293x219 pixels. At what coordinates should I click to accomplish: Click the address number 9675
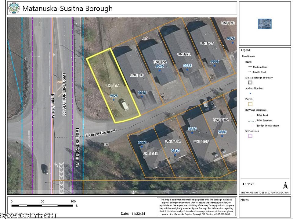pos(231,39)
